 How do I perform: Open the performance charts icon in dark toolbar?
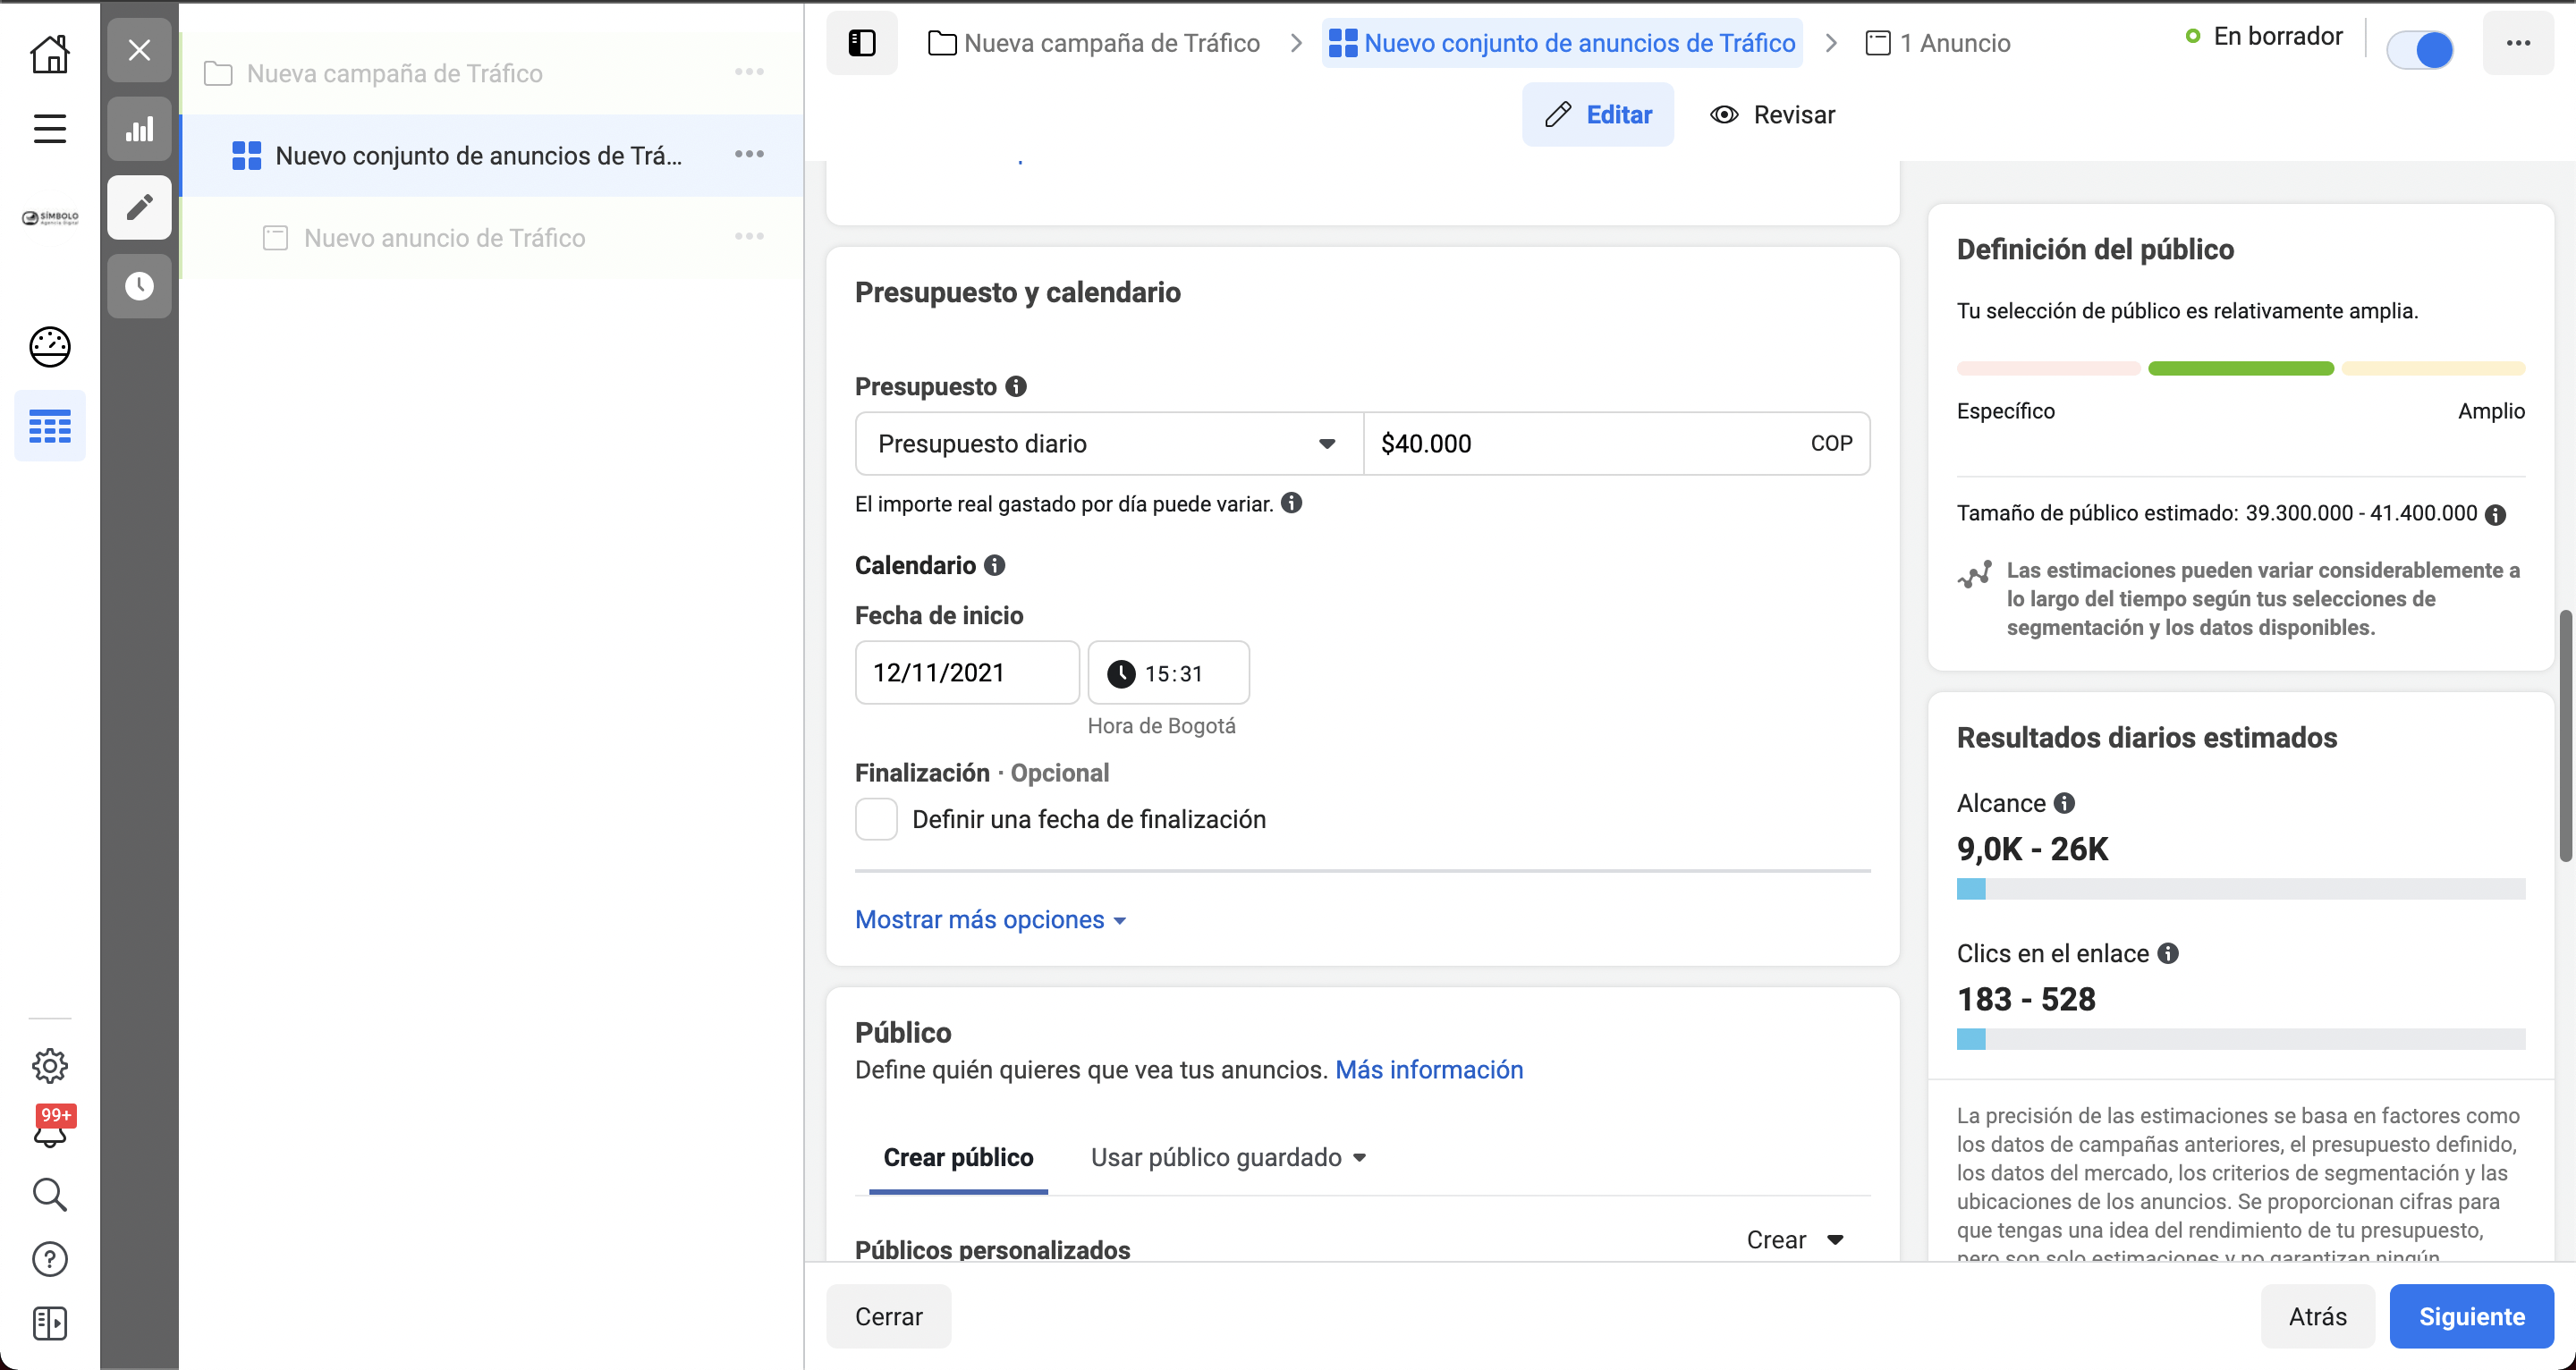140,128
